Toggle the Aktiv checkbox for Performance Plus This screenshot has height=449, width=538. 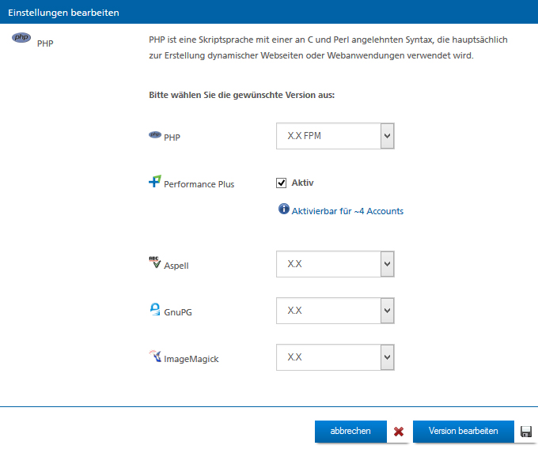[x=282, y=183]
